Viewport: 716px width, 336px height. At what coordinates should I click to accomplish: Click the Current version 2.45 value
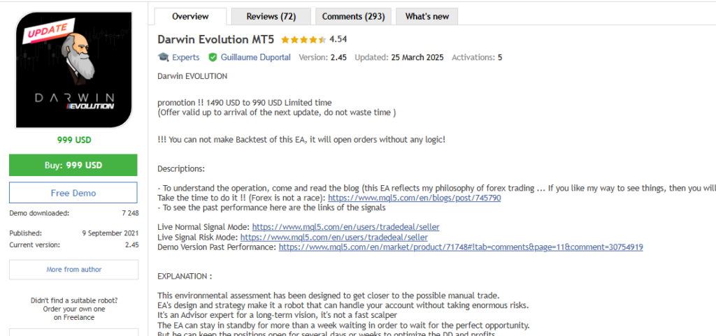(x=132, y=244)
